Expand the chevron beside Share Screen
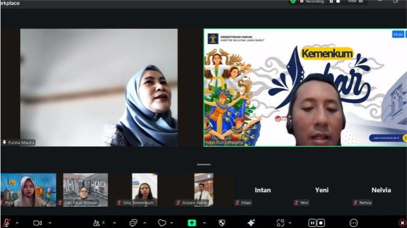Viewport: 407px width, 228px height. coord(205,223)
